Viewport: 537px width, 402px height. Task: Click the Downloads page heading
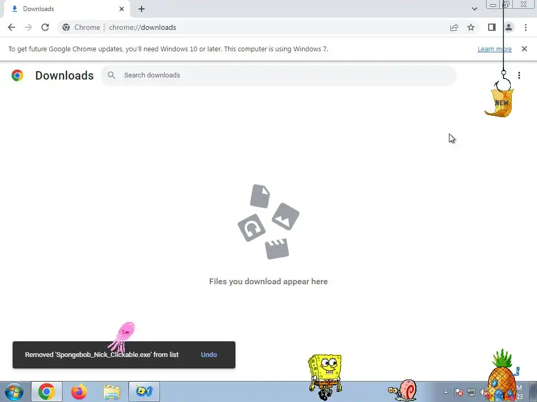point(65,75)
